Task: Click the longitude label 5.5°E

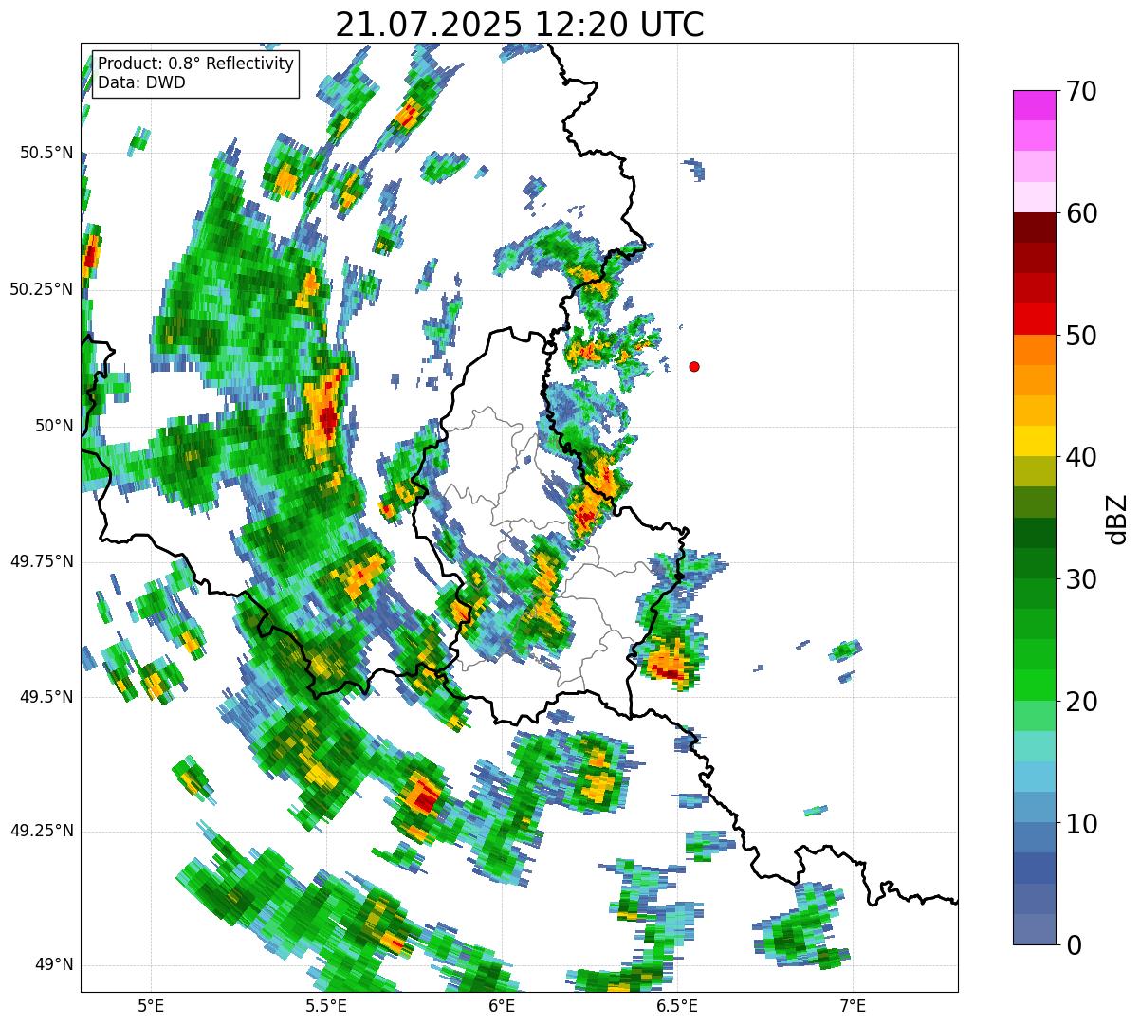Action: tap(326, 1005)
